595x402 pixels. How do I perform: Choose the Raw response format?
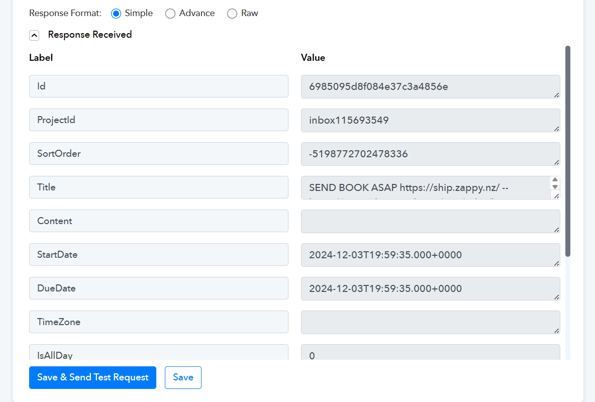(232, 14)
